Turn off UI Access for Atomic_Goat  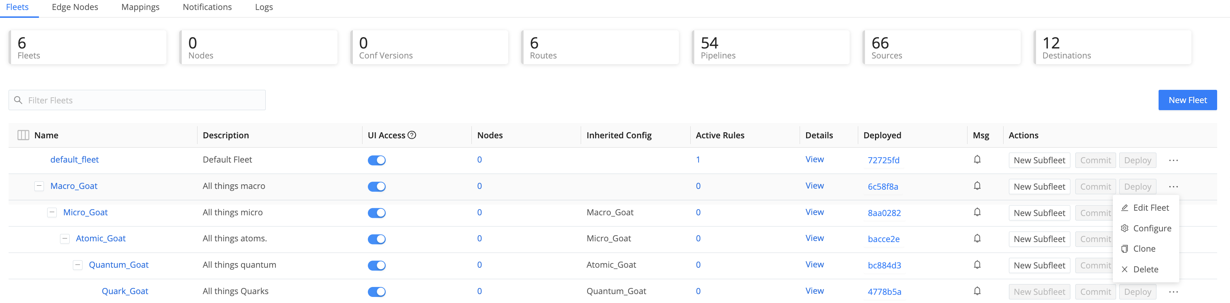[376, 239]
